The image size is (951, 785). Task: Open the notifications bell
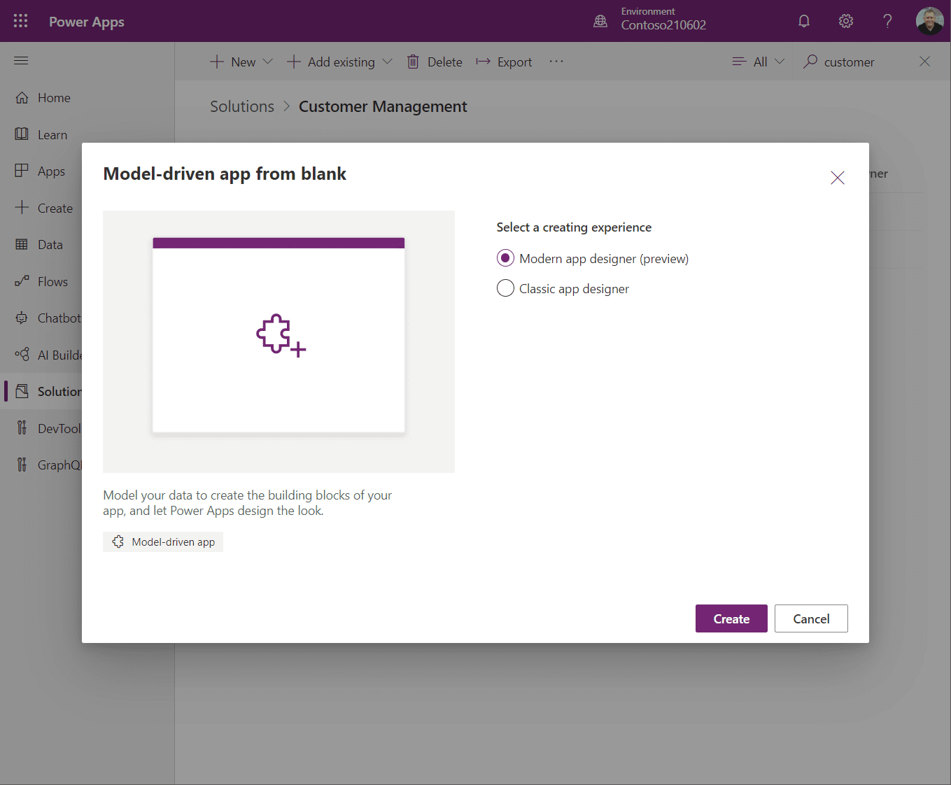[x=804, y=21]
